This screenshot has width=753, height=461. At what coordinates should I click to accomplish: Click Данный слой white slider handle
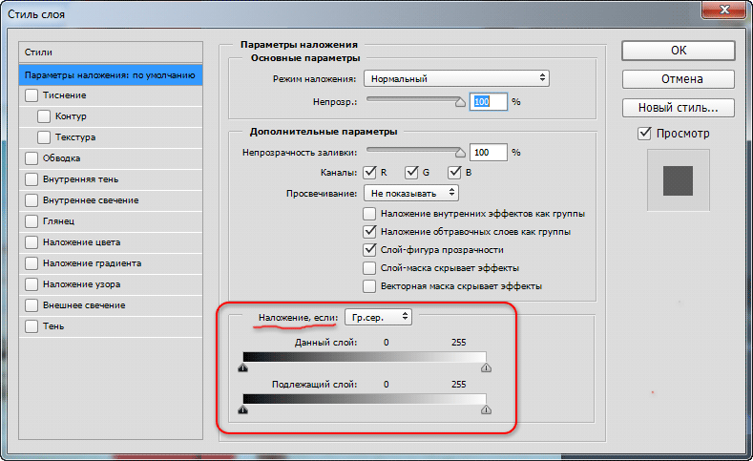[486, 367]
